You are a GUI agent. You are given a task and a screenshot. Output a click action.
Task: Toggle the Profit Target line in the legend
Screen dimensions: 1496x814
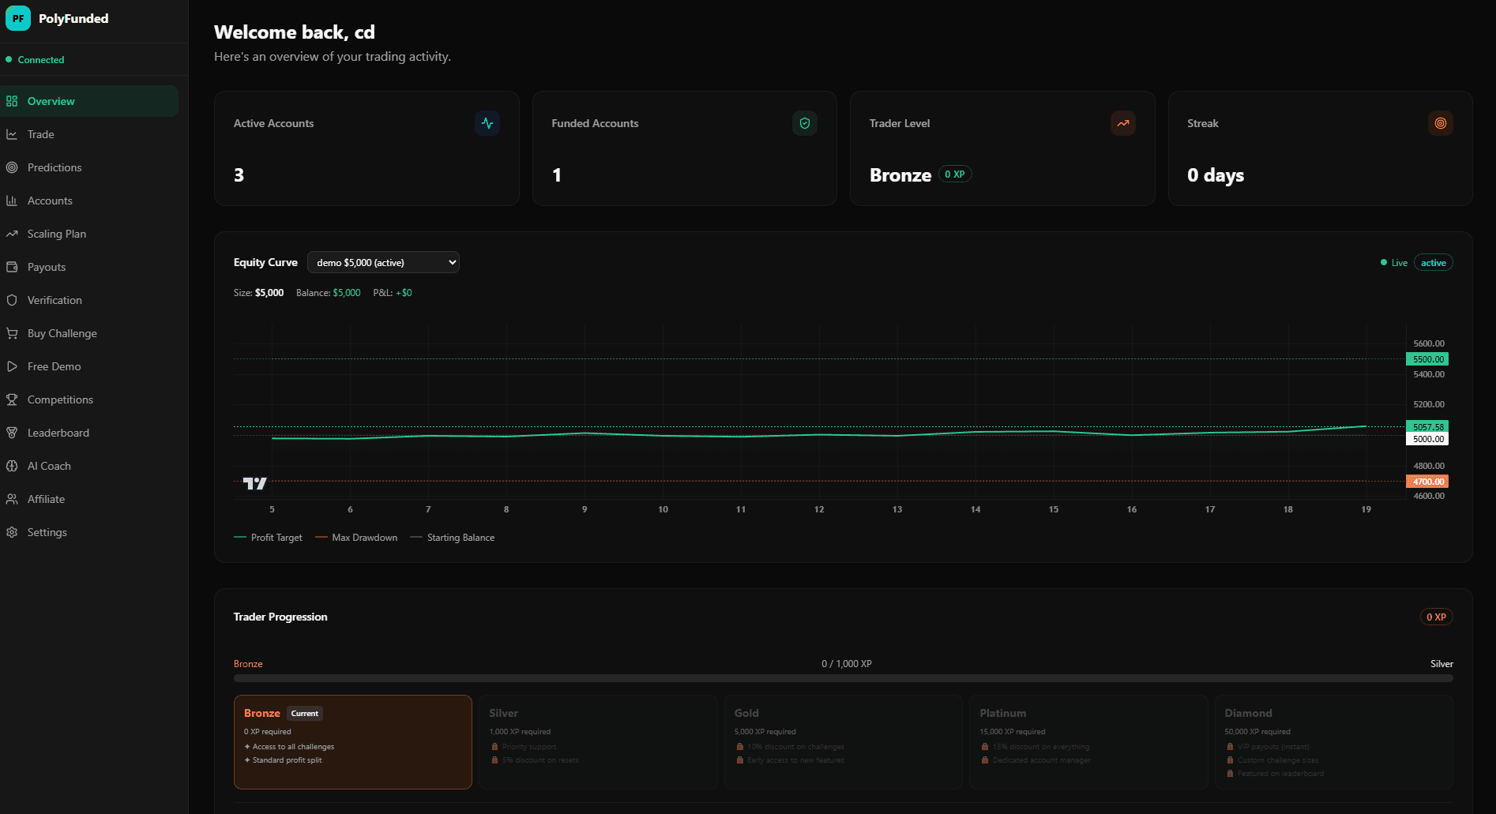point(269,538)
